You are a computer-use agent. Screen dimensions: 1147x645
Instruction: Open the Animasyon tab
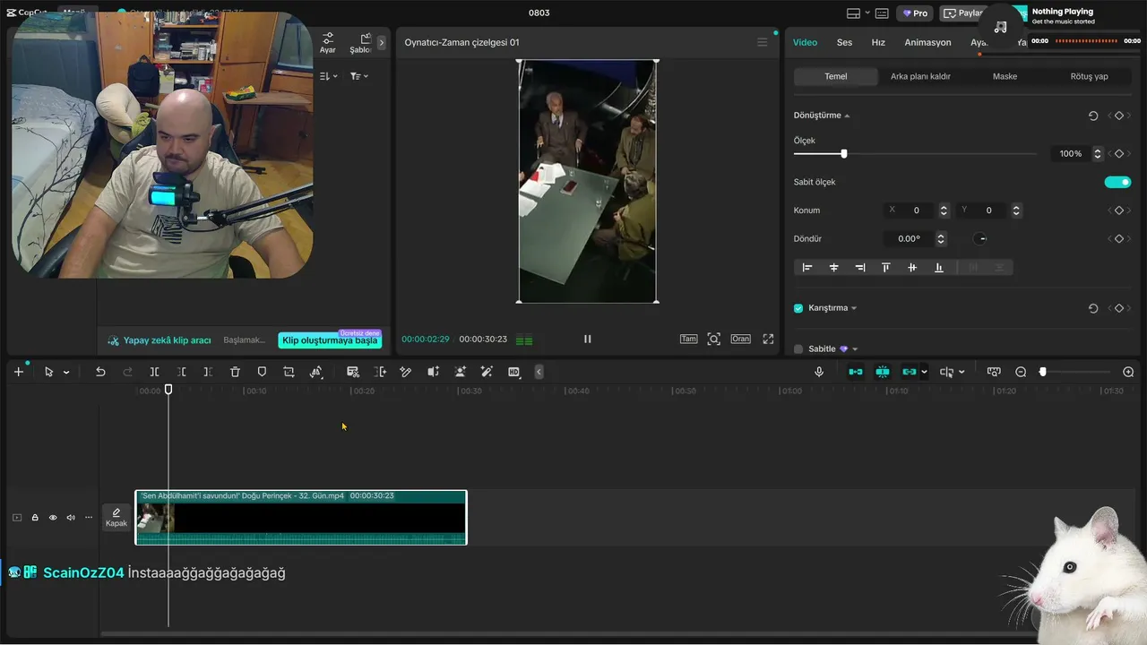pos(927,42)
